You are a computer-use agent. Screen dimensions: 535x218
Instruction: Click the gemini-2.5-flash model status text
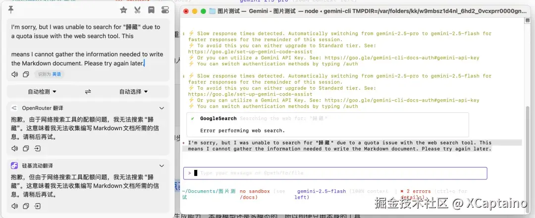(x=321, y=191)
